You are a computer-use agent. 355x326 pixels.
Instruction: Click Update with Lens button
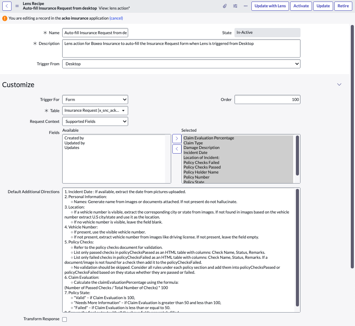point(270,6)
